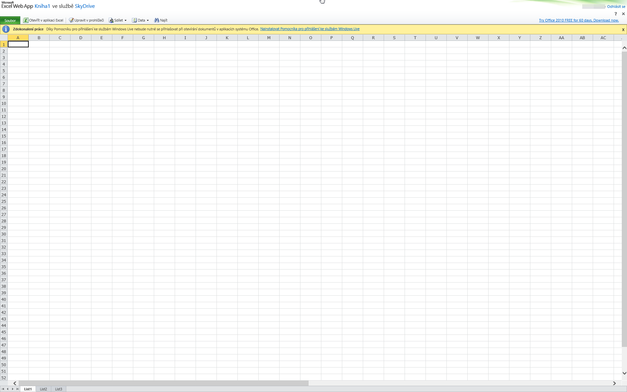Expand the Sdílet dropdown arrow
This screenshot has width=627, height=392.
(125, 20)
